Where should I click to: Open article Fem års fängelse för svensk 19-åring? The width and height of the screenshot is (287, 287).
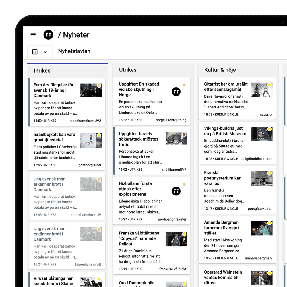pos(54,90)
